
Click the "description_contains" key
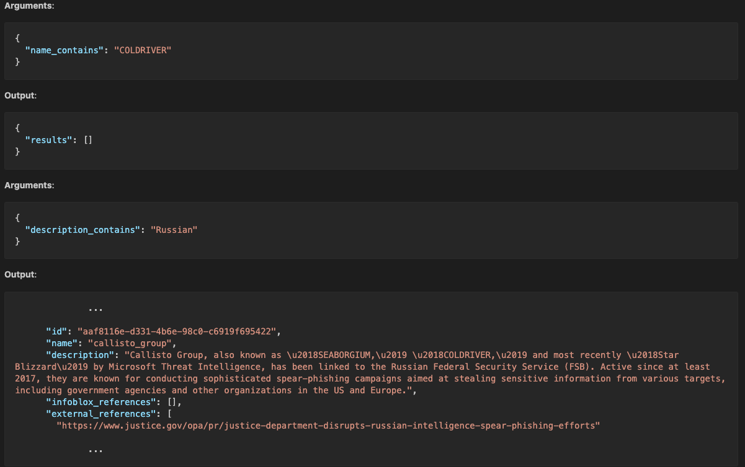[80, 230]
